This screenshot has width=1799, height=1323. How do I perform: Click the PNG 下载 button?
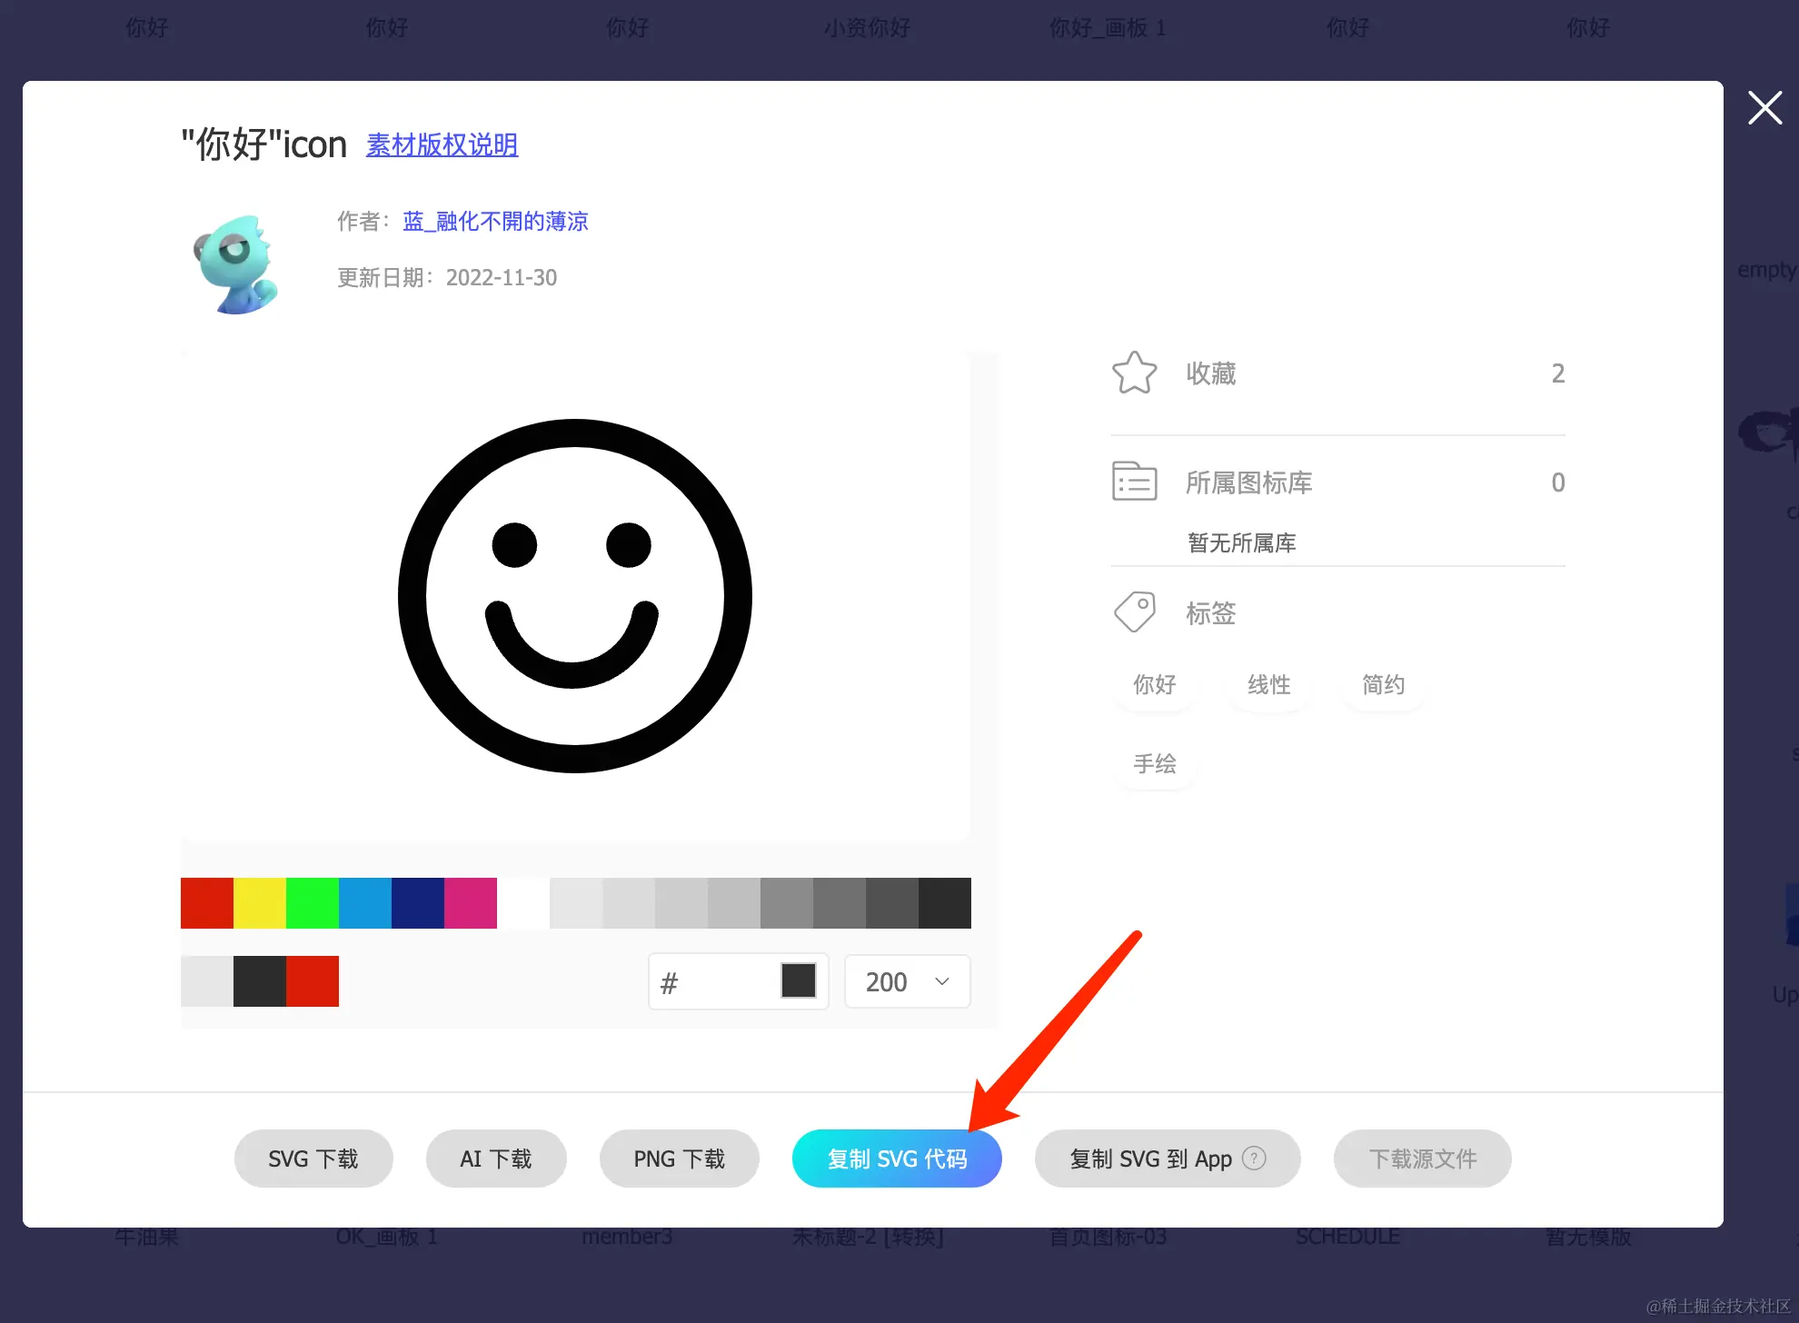pyautogui.click(x=679, y=1159)
